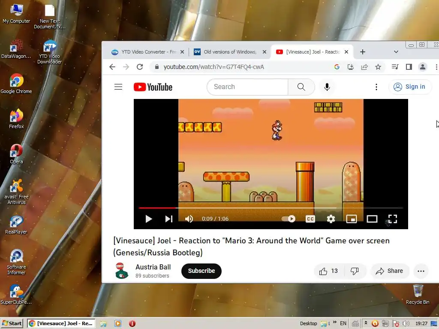
Task: Launch Firefox desktop shortcut
Action: 16,119
